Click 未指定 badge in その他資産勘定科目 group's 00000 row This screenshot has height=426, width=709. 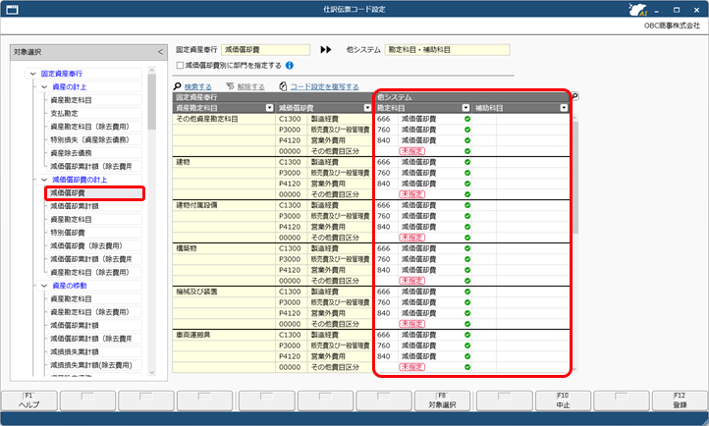(411, 151)
